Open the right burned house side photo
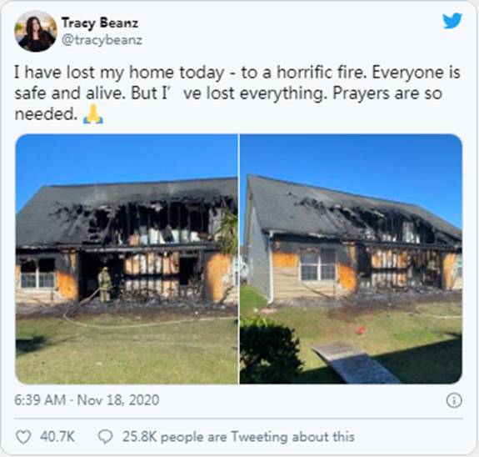This screenshot has width=479, height=457. pos(351,259)
